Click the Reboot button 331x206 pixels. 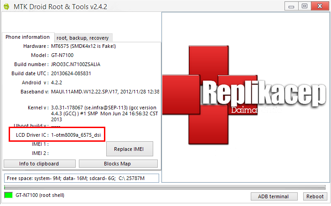click(x=315, y=196)
